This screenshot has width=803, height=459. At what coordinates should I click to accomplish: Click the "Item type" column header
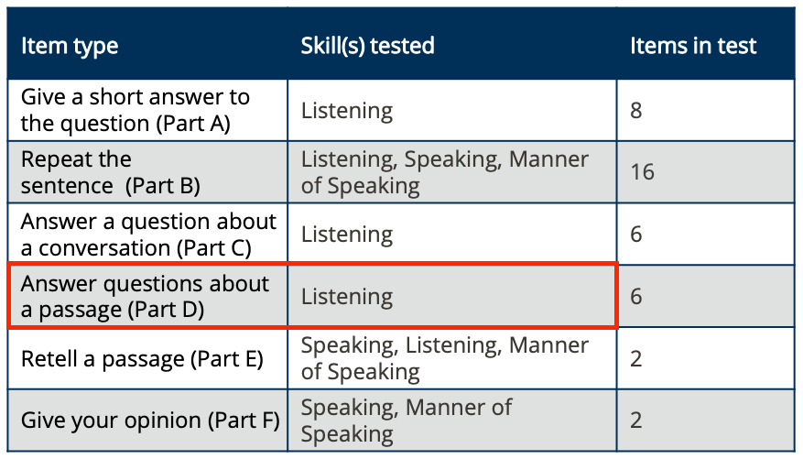pyautogui.click(x=70, y=46)
